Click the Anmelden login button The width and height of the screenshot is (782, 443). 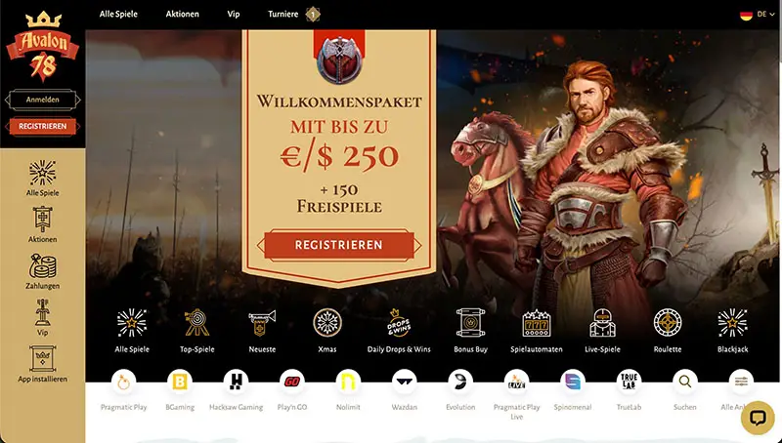coord(42,100)
